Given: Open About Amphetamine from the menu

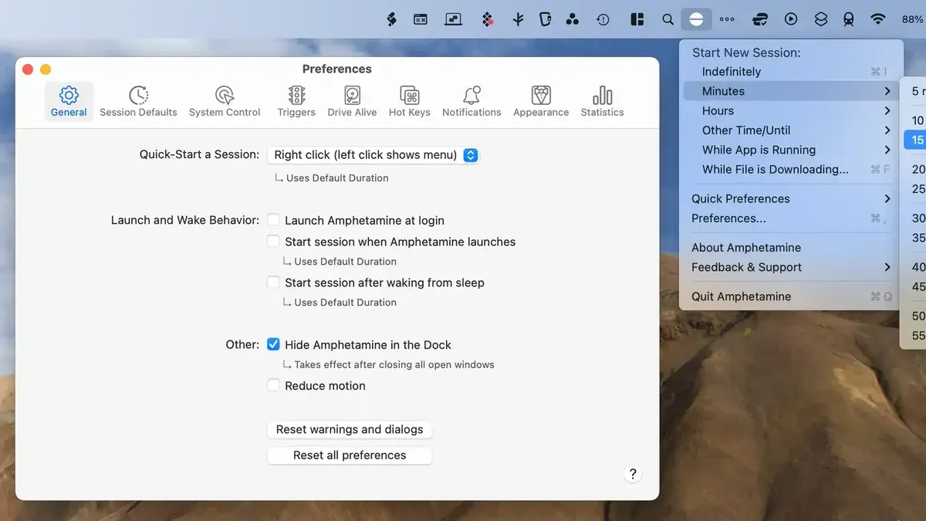Looking at the screenshot, I should [x=789, y=248].
